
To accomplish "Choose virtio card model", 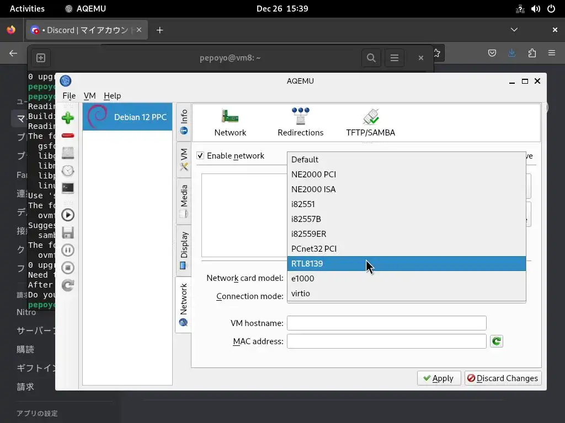I will coord(407,294).
